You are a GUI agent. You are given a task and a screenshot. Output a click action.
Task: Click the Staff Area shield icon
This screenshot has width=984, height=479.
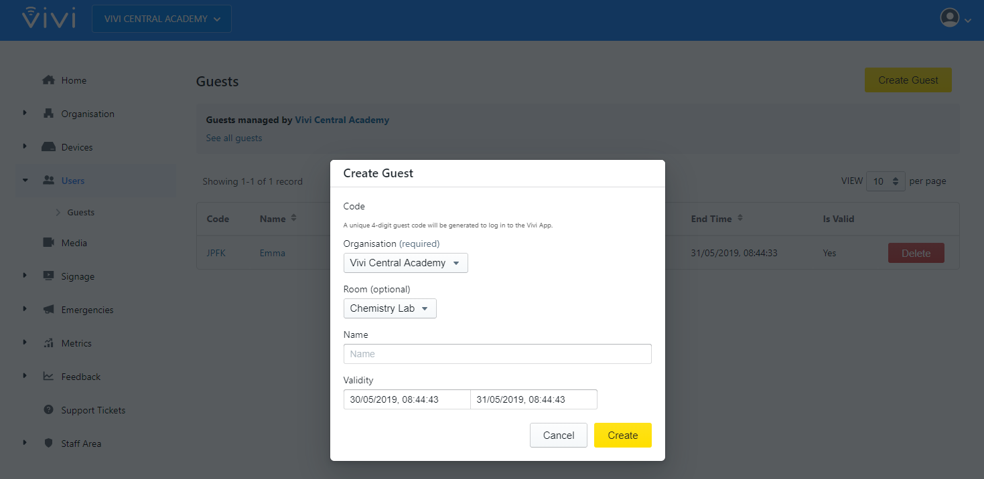click(x=48, y=444)
